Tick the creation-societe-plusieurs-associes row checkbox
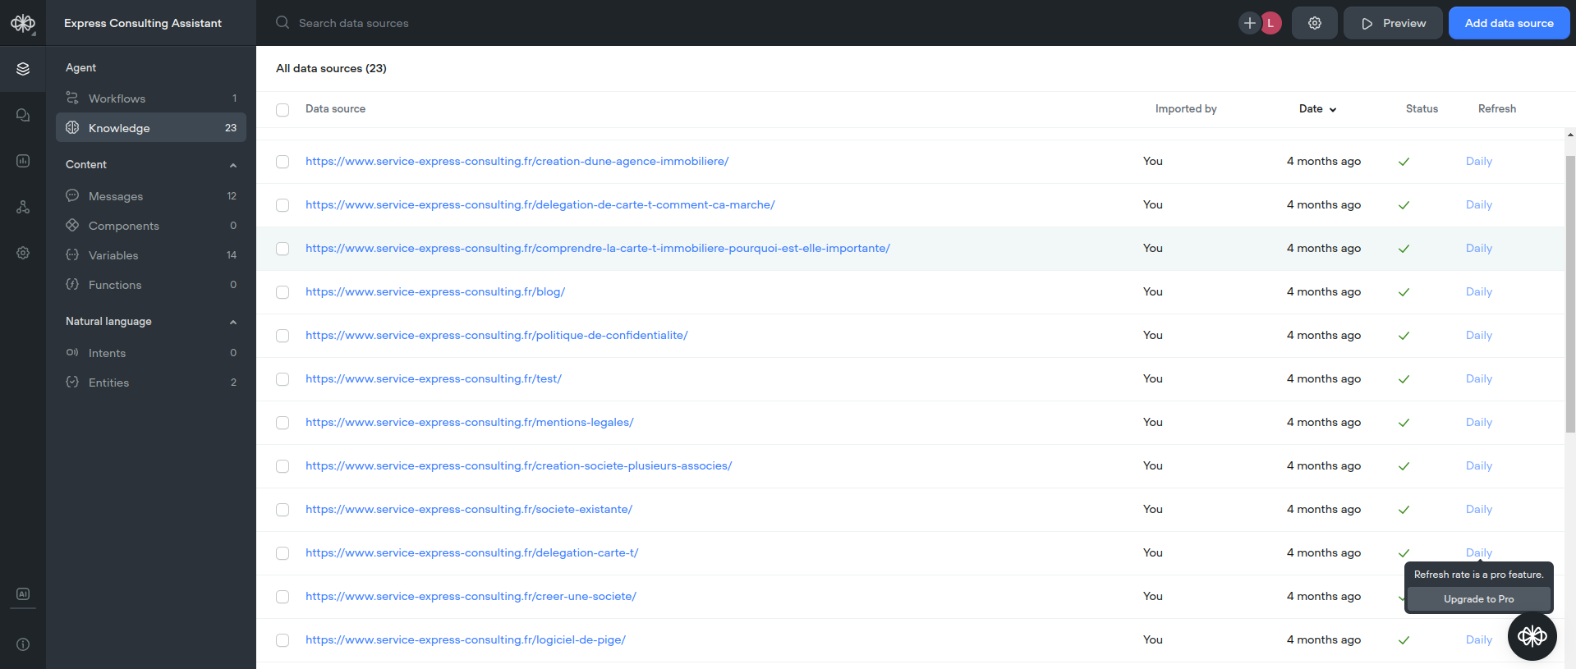 (x=283, y=466)
